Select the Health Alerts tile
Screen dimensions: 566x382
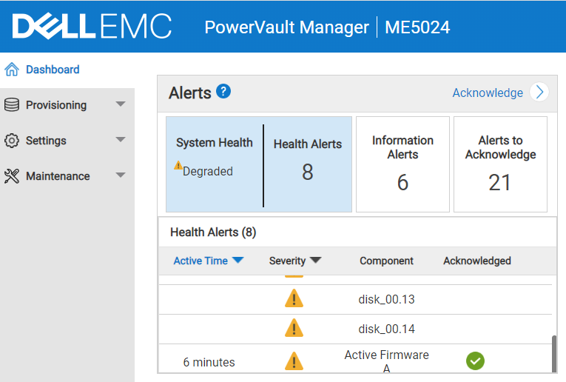(x=308, y=164)
